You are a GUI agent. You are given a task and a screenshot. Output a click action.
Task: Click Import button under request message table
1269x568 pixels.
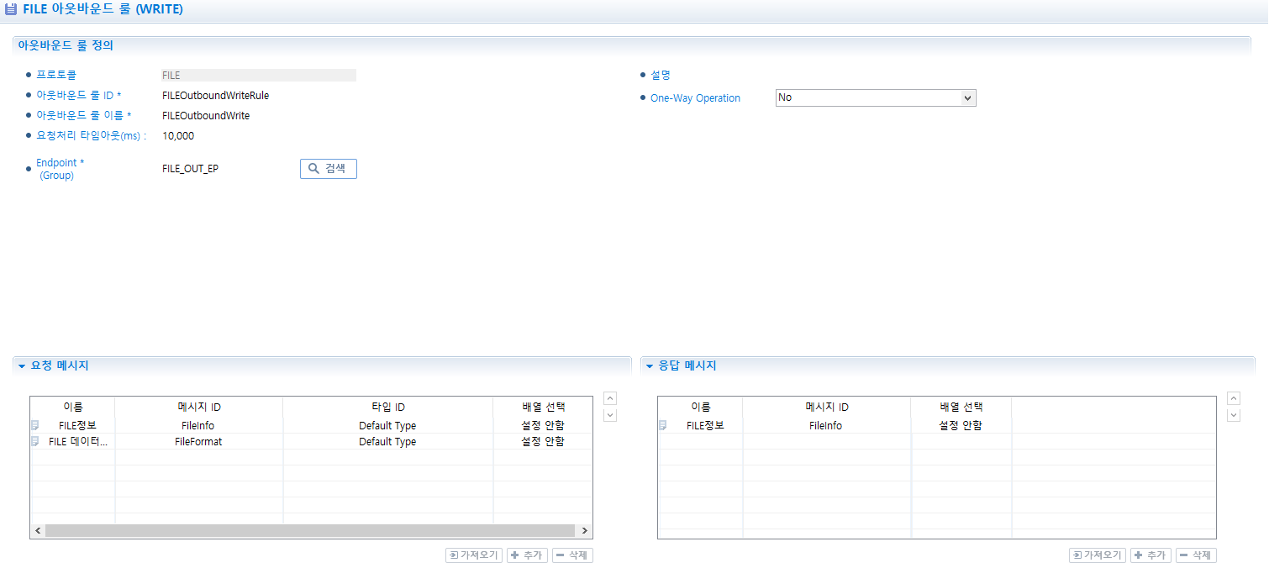pos(474,555)
